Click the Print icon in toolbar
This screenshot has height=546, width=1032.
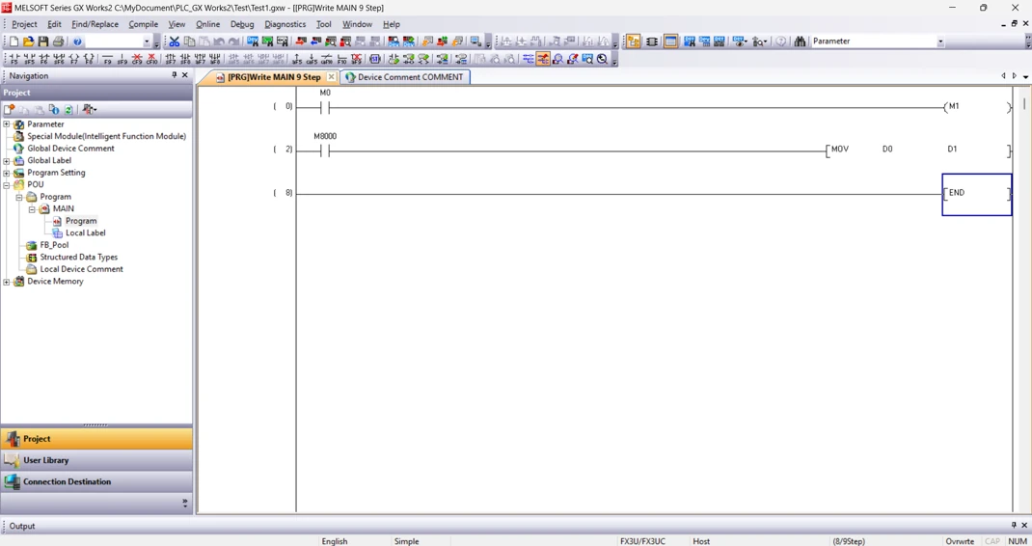point(59,41)
